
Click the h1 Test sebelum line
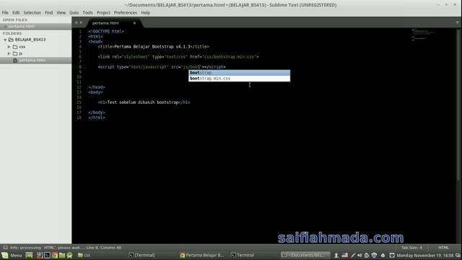click(x=144, y=103)
